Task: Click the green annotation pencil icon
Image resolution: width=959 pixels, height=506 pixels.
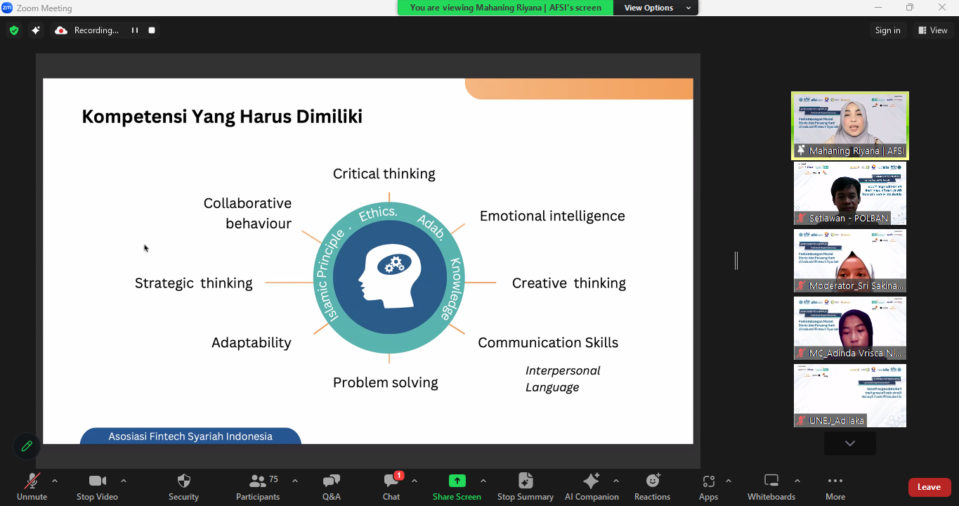Action: [27, 446]
